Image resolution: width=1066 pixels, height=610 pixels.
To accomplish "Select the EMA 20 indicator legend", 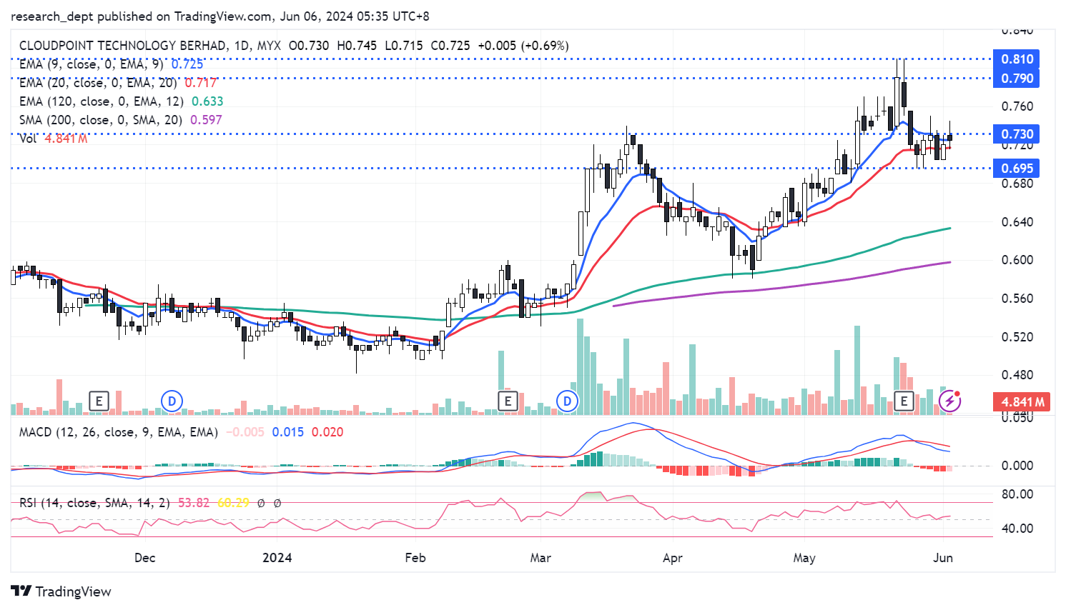I will point(98,83).
